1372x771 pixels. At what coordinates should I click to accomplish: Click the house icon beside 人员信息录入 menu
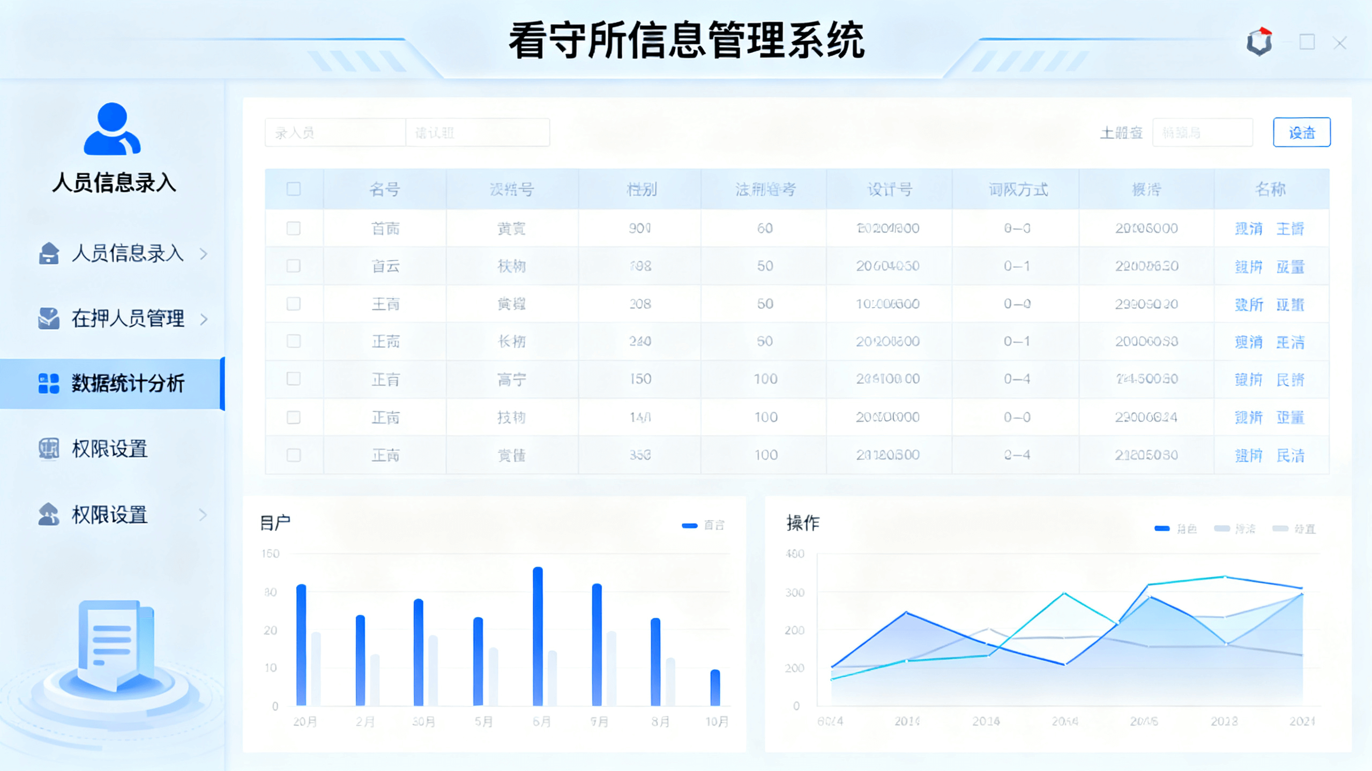pos(48,254)
